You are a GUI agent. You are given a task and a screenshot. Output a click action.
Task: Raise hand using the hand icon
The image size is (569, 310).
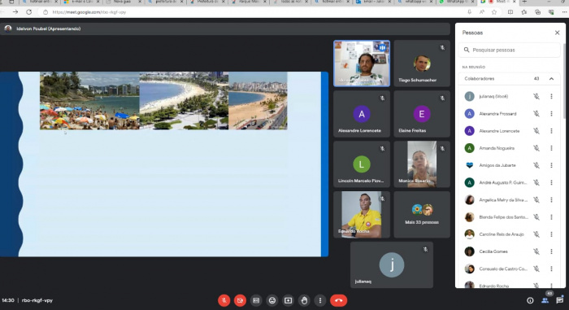pyautogui.click(x=304, y=300)
